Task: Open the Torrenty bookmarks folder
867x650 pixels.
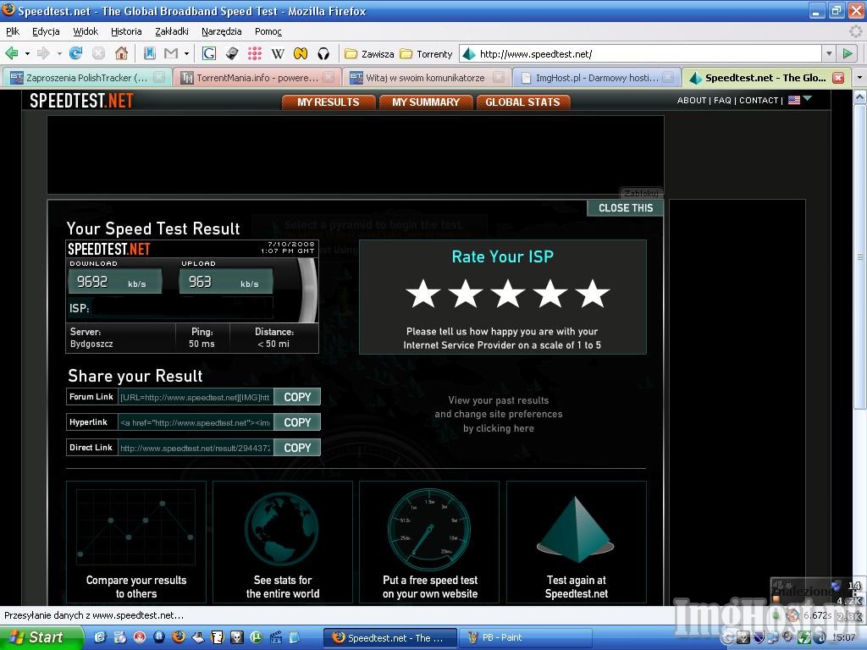Action: pyautogui.click(x=426, y=53)
